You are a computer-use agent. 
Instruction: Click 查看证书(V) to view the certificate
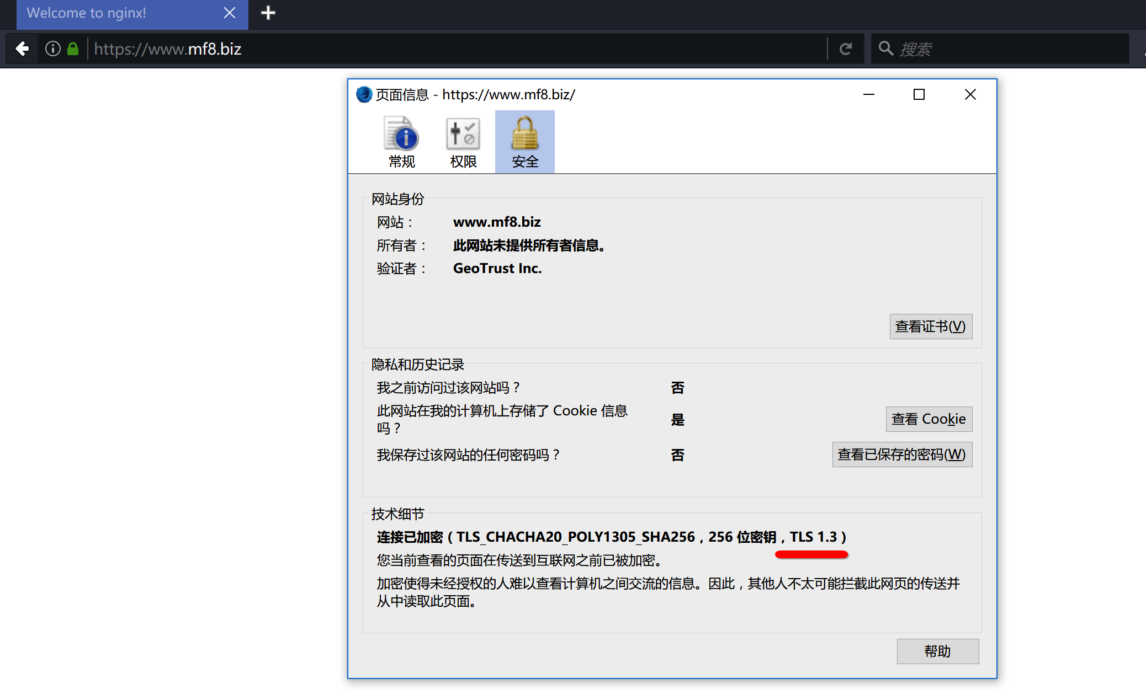pos(931,326)
